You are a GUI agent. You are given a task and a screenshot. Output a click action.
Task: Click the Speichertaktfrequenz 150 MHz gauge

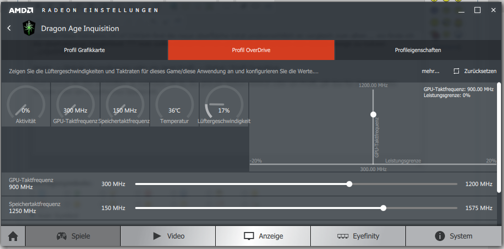click(x=125, y=104)
